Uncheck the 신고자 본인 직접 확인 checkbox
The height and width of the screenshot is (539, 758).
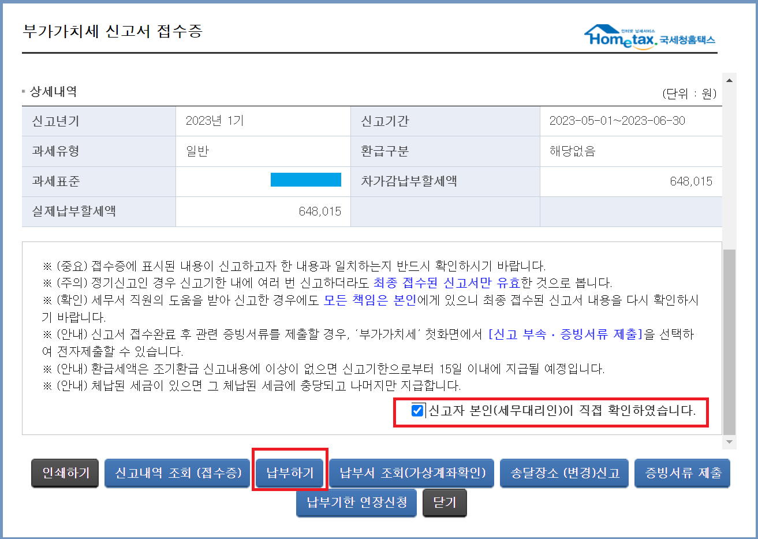pyautogui.click(x=417, y=411)
